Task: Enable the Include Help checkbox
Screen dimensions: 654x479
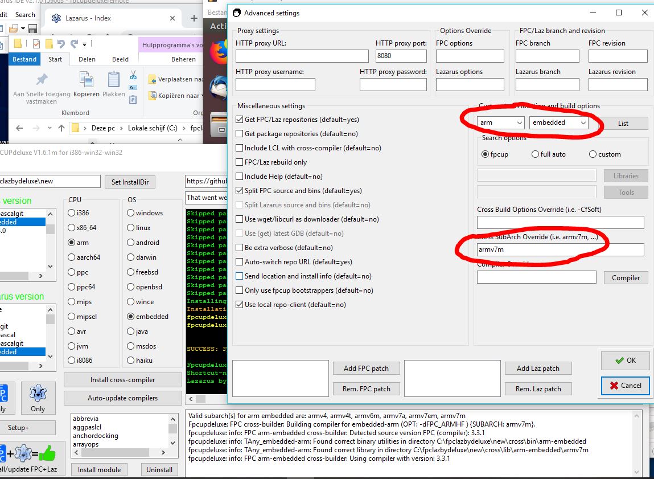Action: pyautogui.click(x=240, y=177)
